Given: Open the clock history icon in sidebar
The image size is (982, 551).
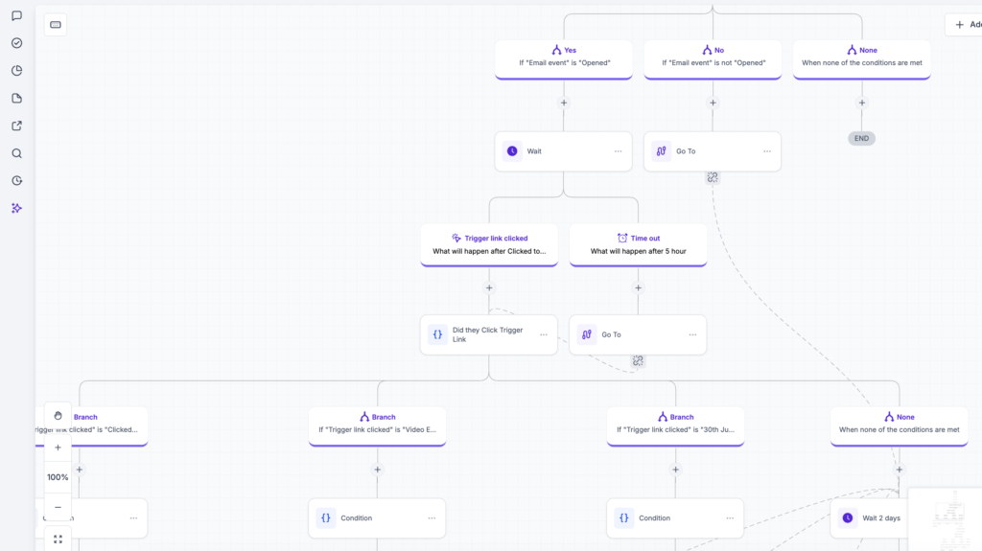Looking at the screenshot, I should 17,181.
